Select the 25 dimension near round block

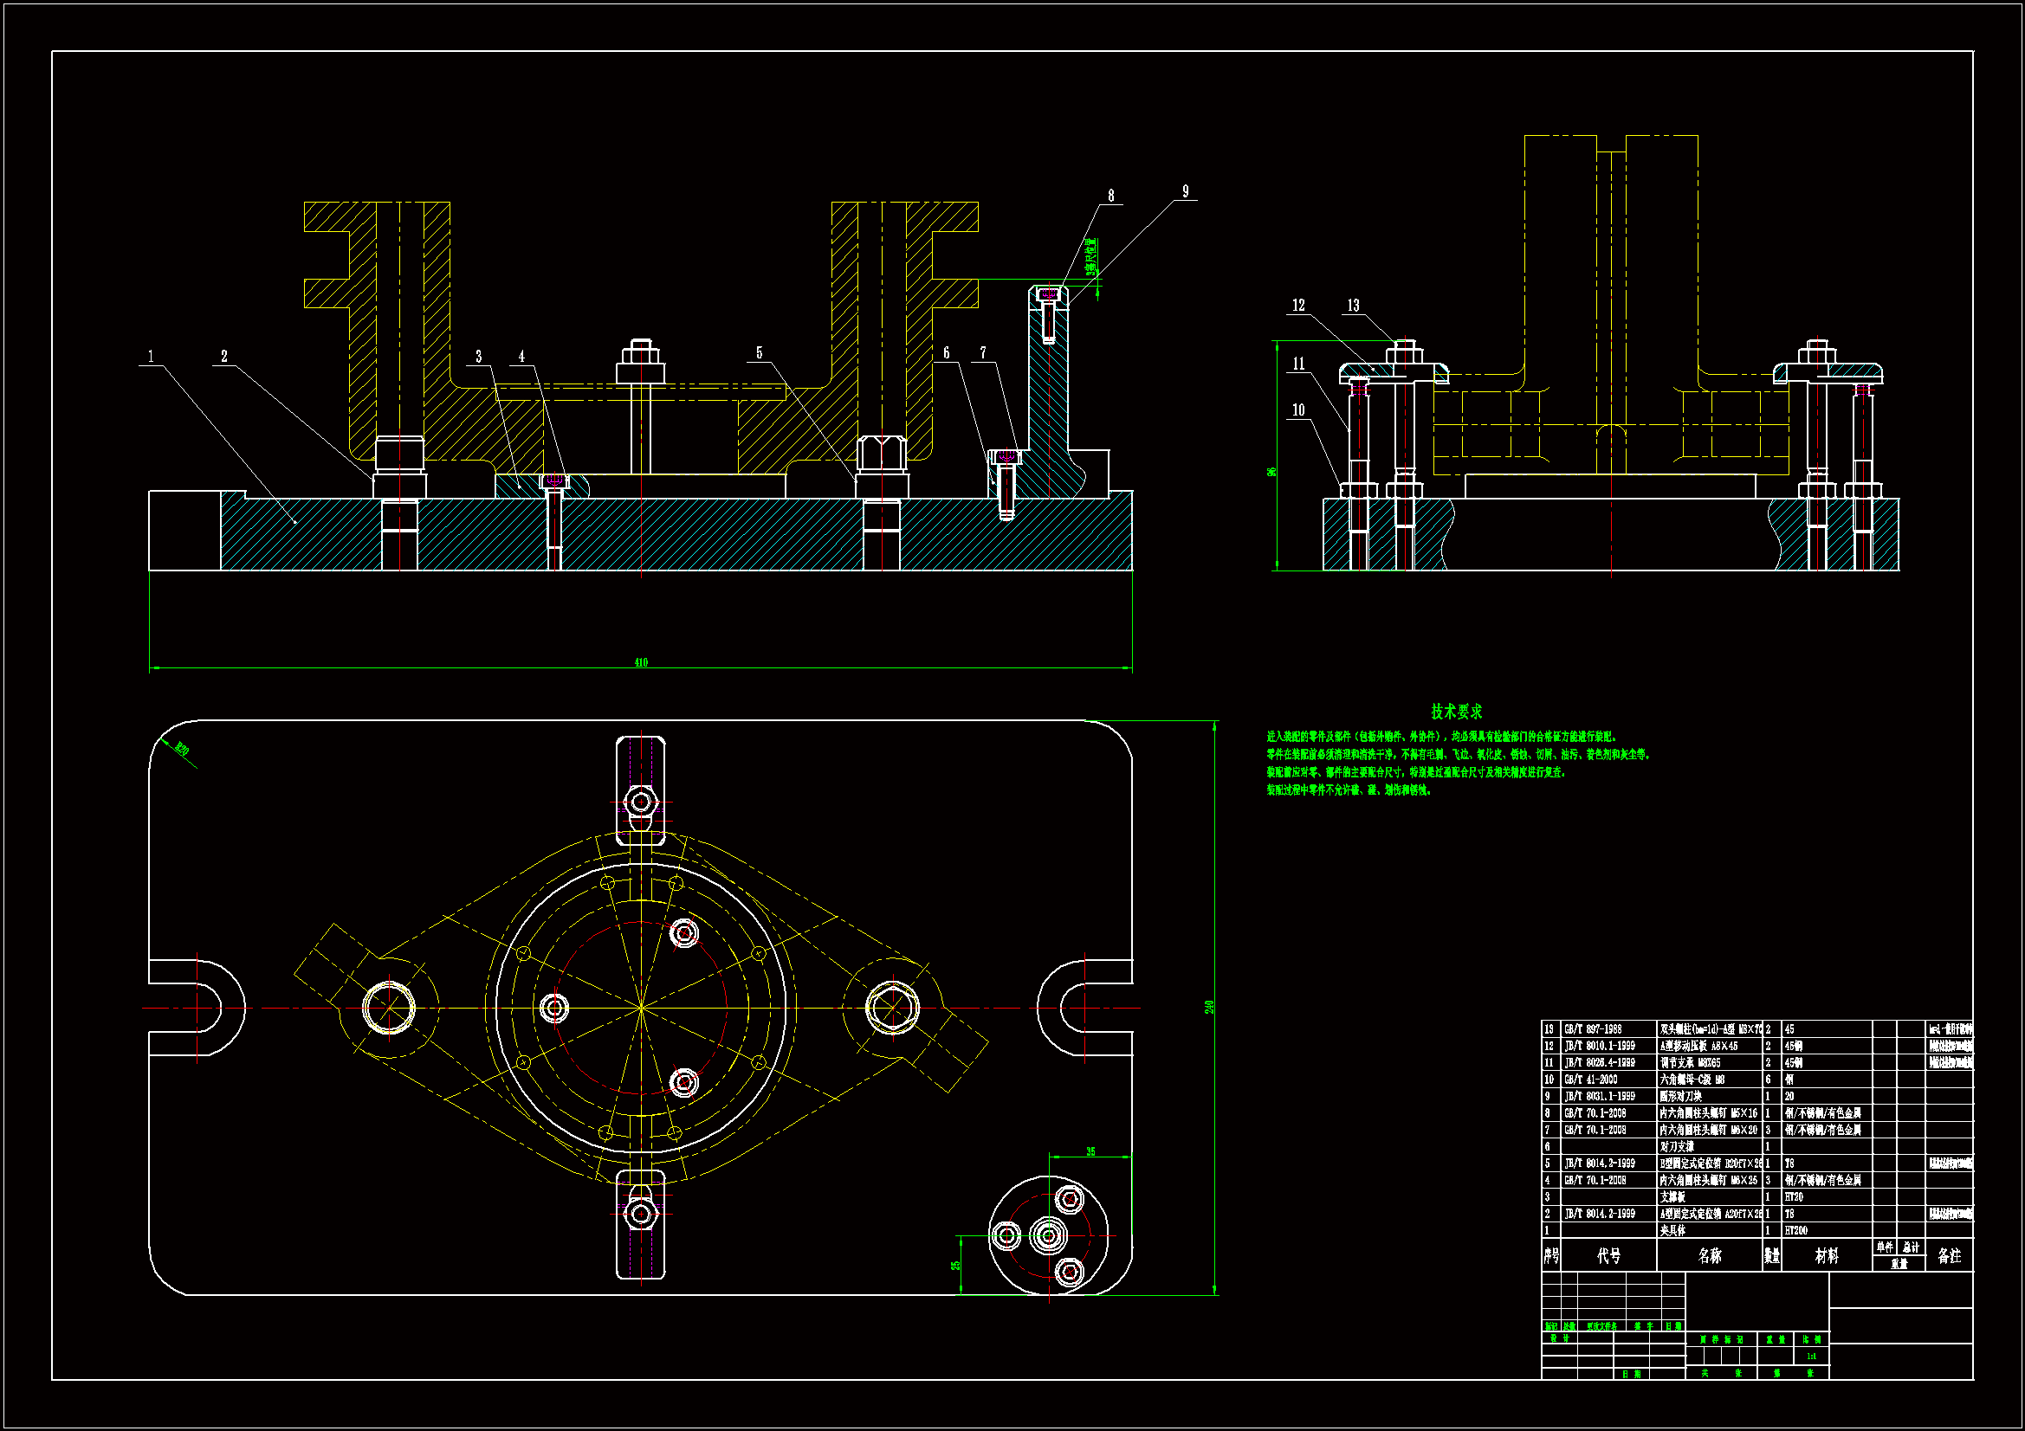pyautogui.click(x=955, y=1266)
